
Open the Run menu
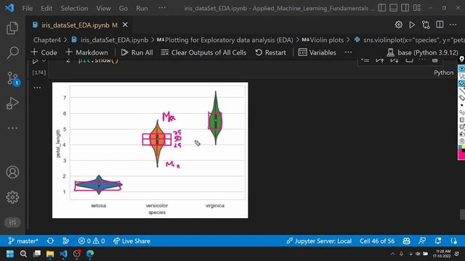pyautogui.click(x=142, y=8)
